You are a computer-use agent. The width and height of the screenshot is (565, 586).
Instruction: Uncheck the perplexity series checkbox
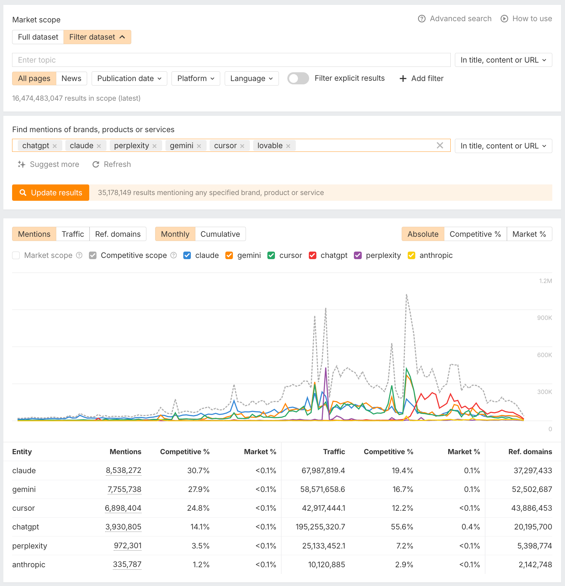tap(358, 256)
